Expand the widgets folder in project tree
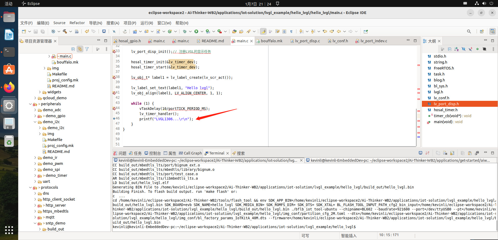The image size is (498, 240). pyautogui.click(x=40, y=92)
